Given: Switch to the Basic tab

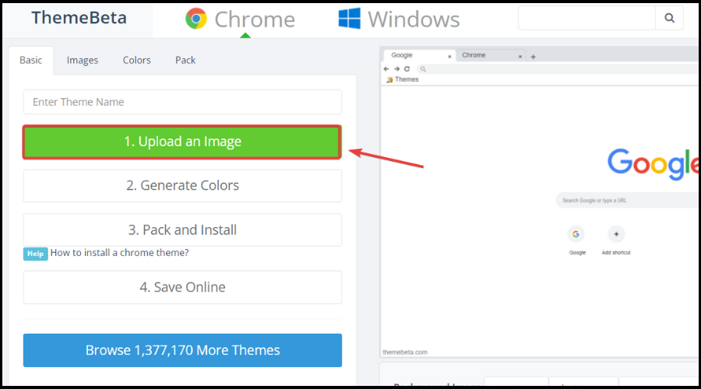Looking at the screenshot, I should pyautogui.click(x=31, y=60).
